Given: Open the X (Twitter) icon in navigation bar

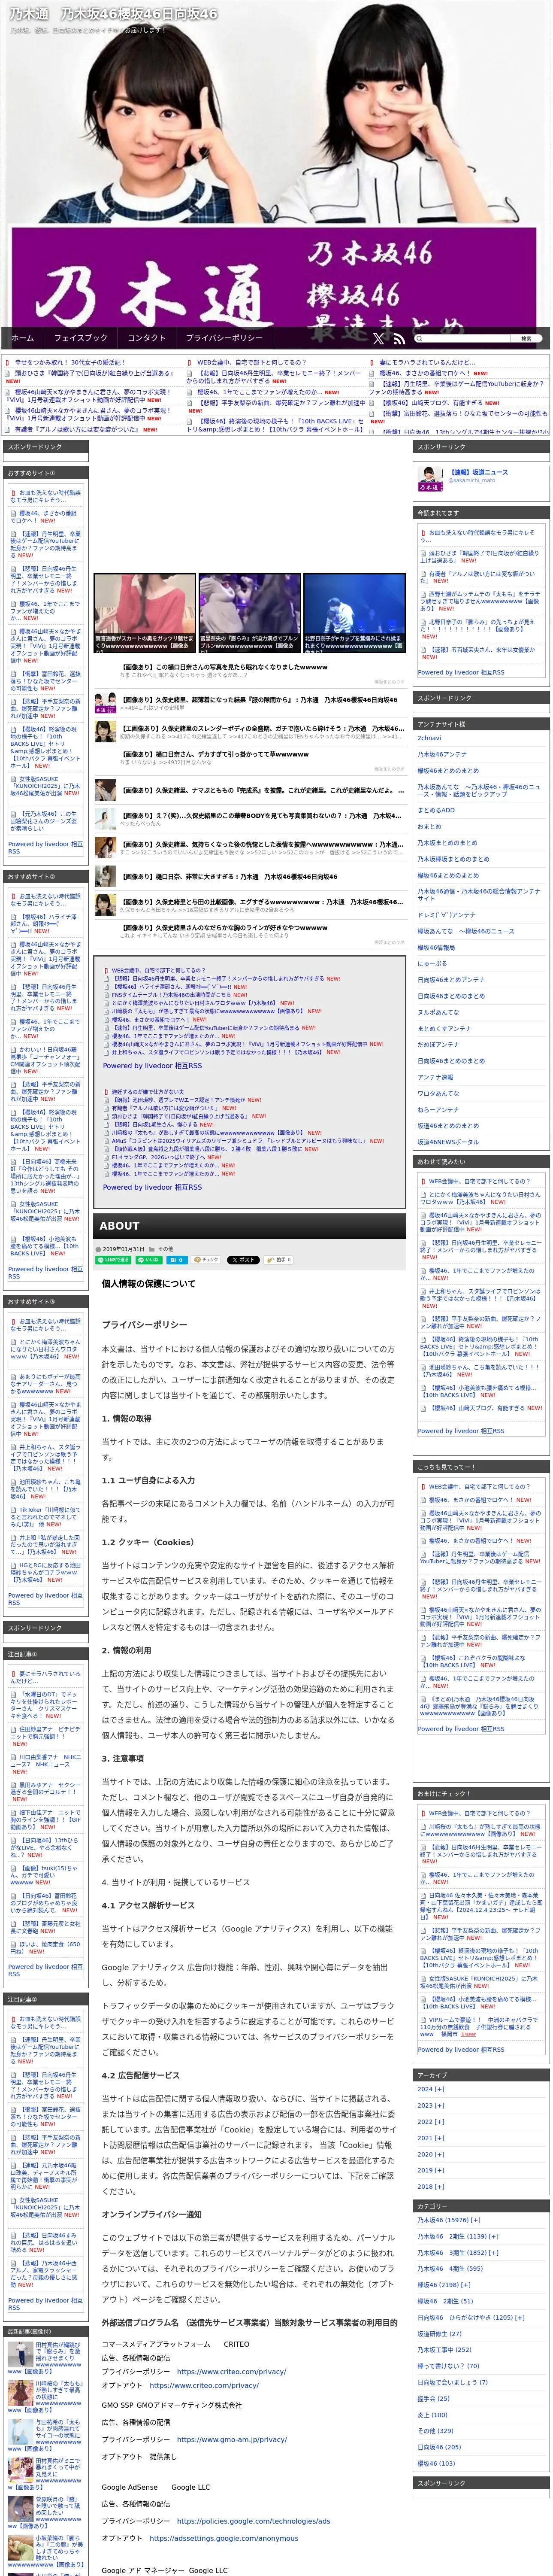Looking at the screenshot, I should [x=378, y=339].
